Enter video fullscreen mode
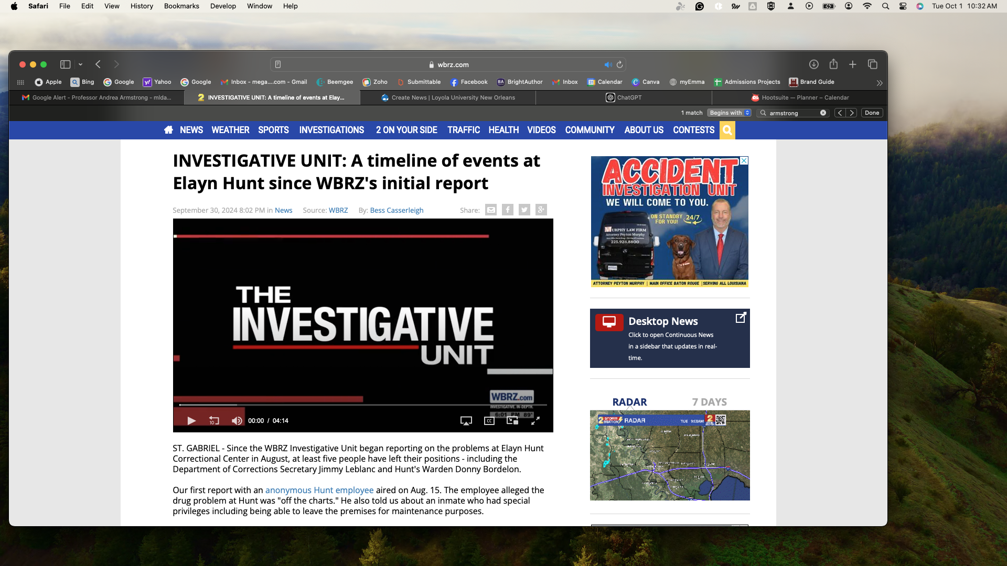Viewport: 1007px width, 566px height. coord(535,421)
